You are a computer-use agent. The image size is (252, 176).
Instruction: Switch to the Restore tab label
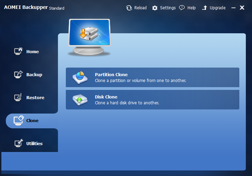[35, 98]
